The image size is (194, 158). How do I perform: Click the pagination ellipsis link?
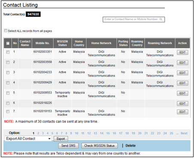(177, 134)
